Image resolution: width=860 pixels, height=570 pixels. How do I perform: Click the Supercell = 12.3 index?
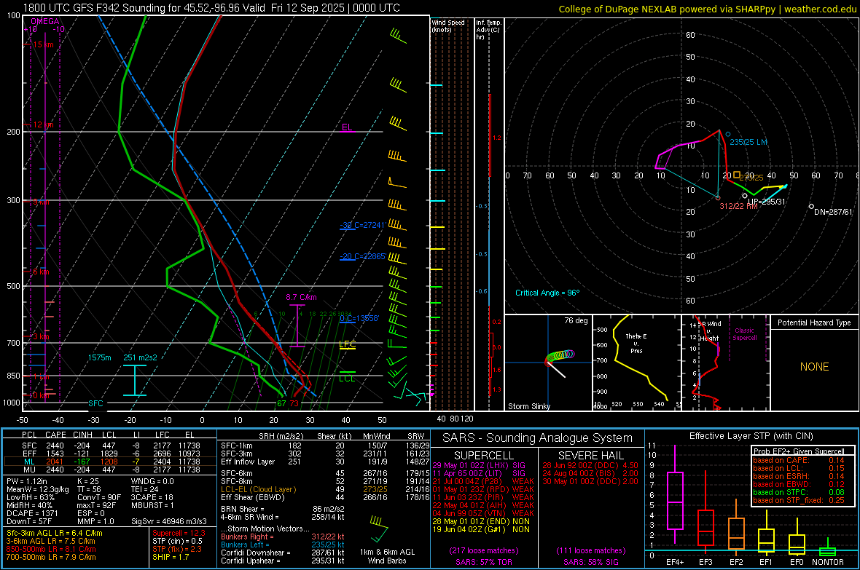[x=179, y=533]
